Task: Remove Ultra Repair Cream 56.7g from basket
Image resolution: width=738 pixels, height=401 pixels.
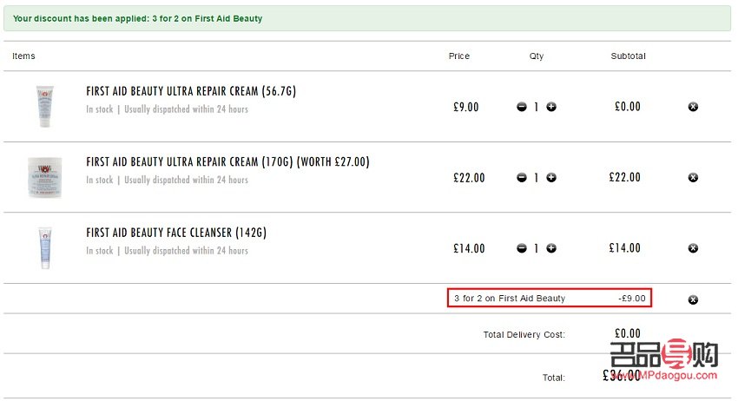Action: tap(693, 107)
